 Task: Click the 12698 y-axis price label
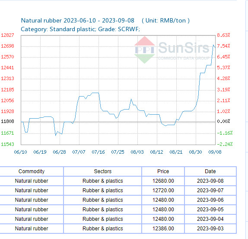tap(7, 46)
